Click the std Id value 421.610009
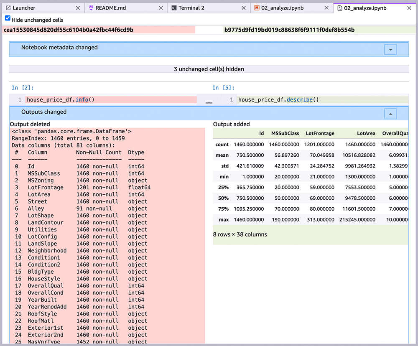Screen dimensions: 418x346 250,166
